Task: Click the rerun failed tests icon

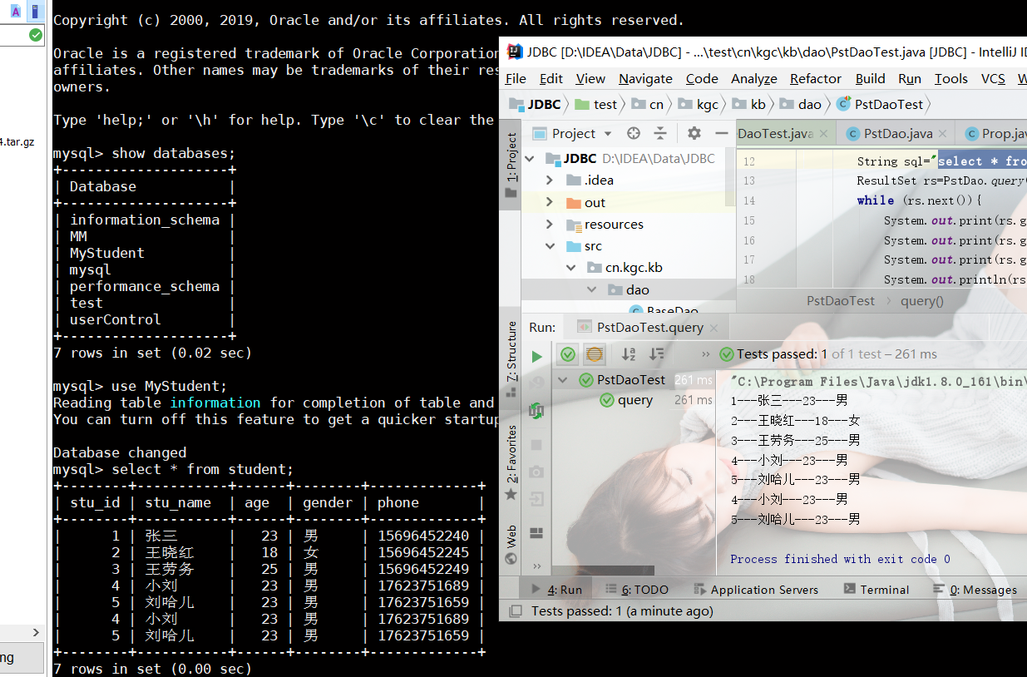Action: [536, 383]
